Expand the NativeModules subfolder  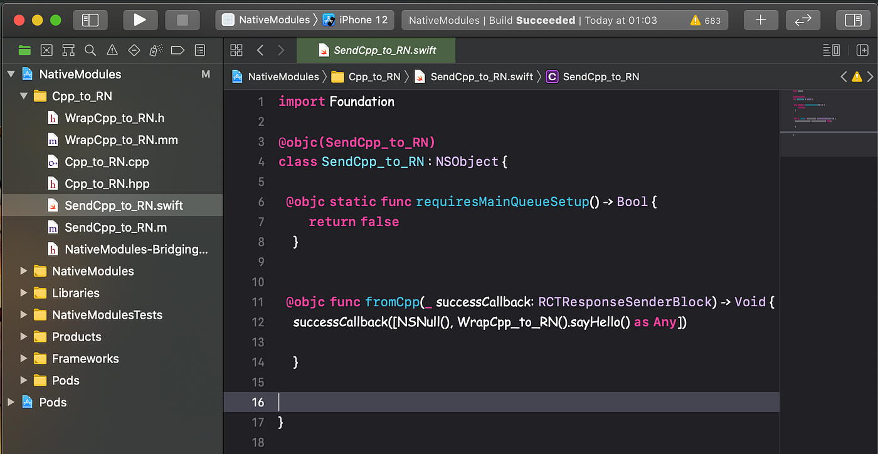(24, 271)
